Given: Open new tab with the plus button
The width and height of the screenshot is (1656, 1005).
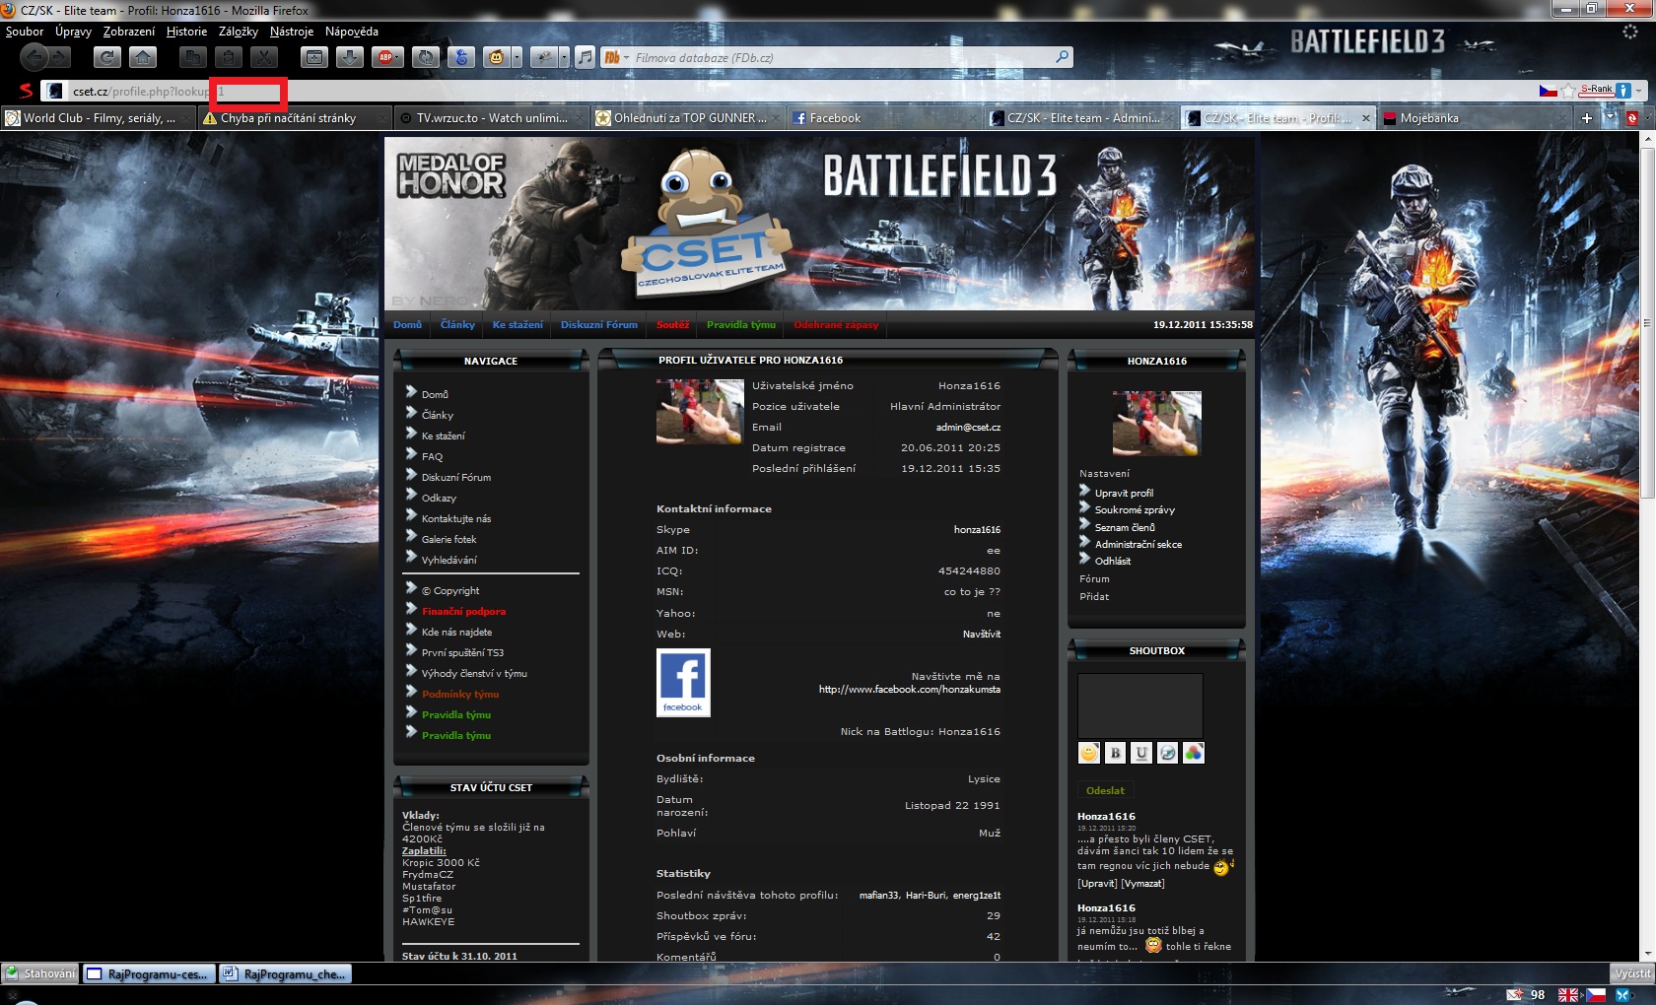Looking at the screenshot, I should click(1587, 118).
